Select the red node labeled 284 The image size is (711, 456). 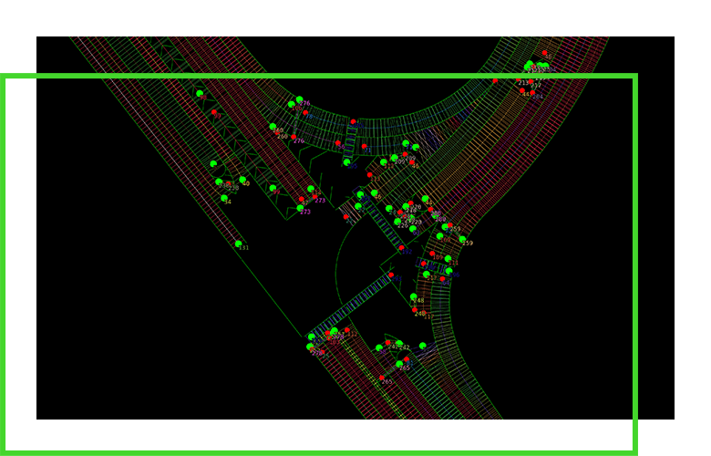pyautogui.click(x=532, y=92)
